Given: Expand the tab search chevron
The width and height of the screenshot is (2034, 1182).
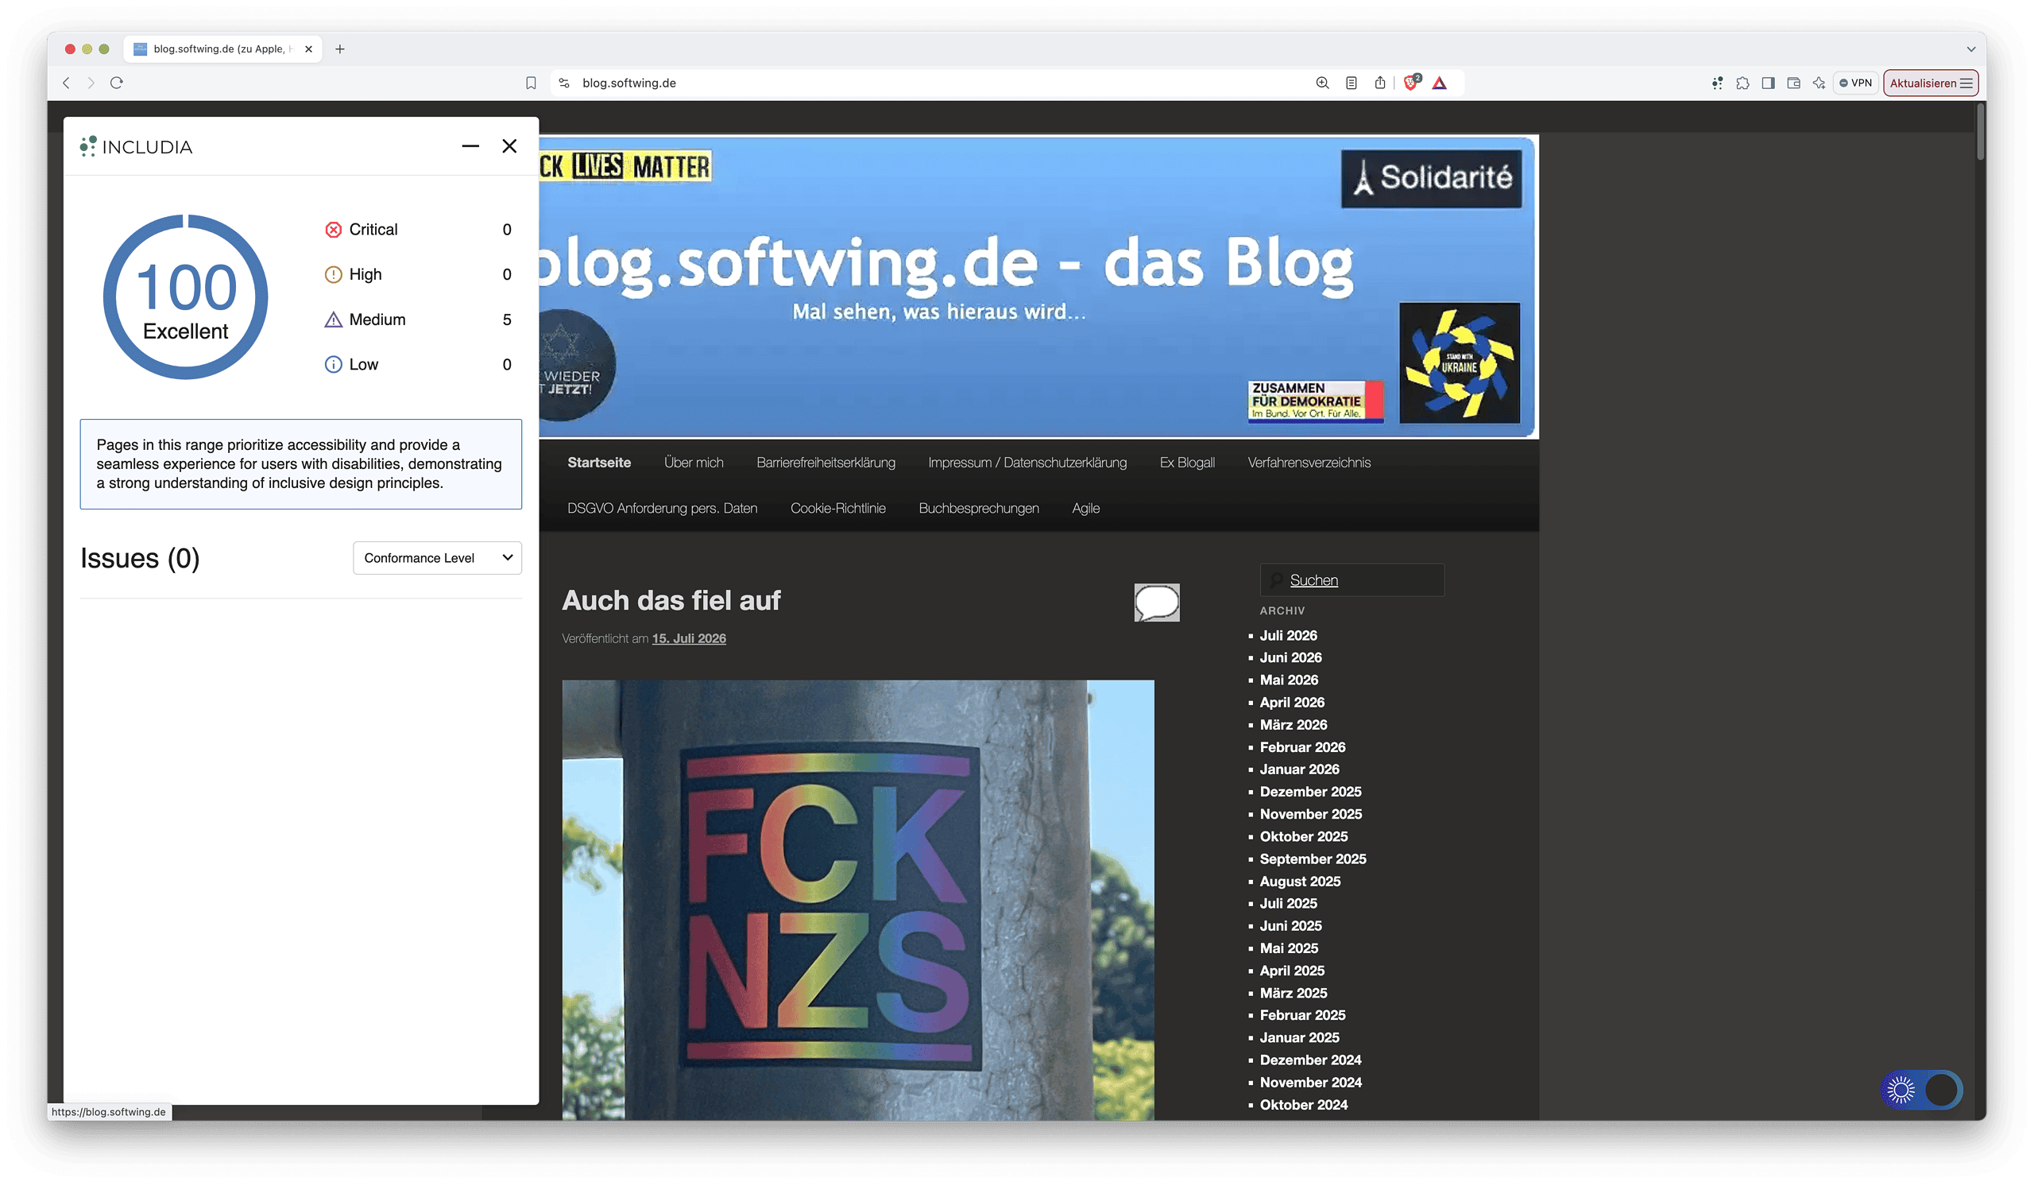Looking at the screenshot, I should coord(1970,49).
